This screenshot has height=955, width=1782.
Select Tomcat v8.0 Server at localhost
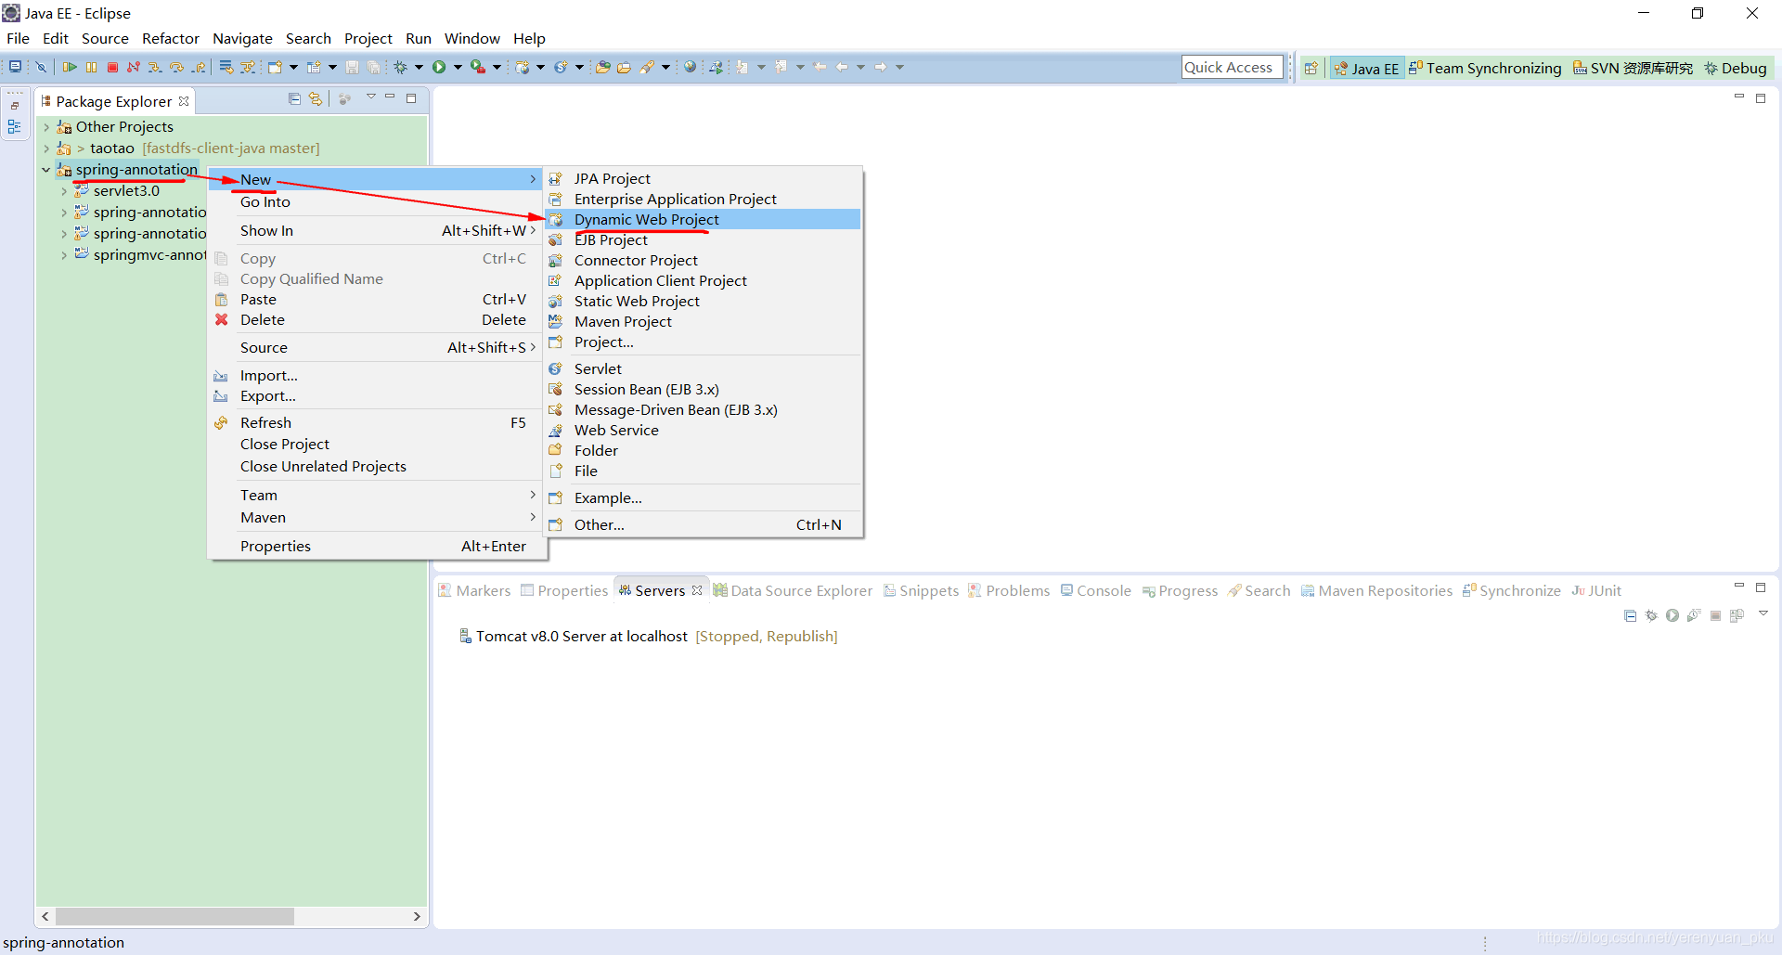click(x=649, y=637)
